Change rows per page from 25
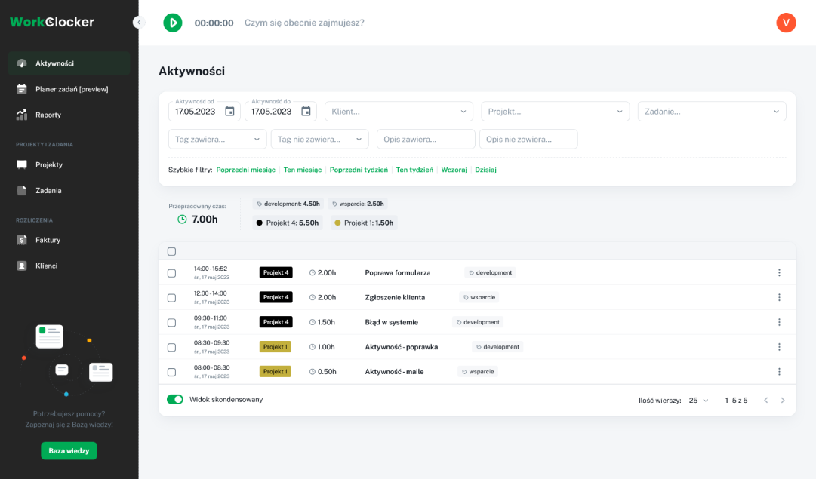The height and width of the screenshot is (479, 816). [698, 400]
